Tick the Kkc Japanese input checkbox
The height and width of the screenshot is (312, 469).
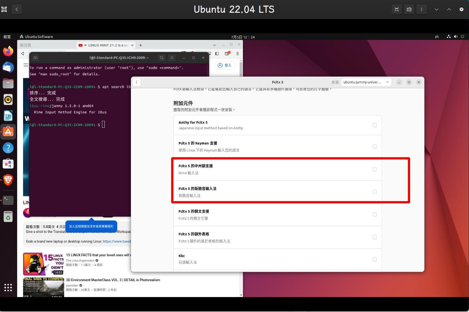375,259
